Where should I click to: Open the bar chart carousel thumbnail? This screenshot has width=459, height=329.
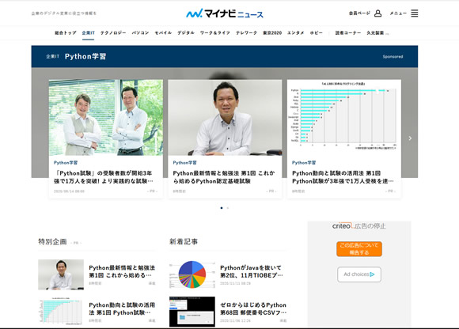(x=344, y=118)
